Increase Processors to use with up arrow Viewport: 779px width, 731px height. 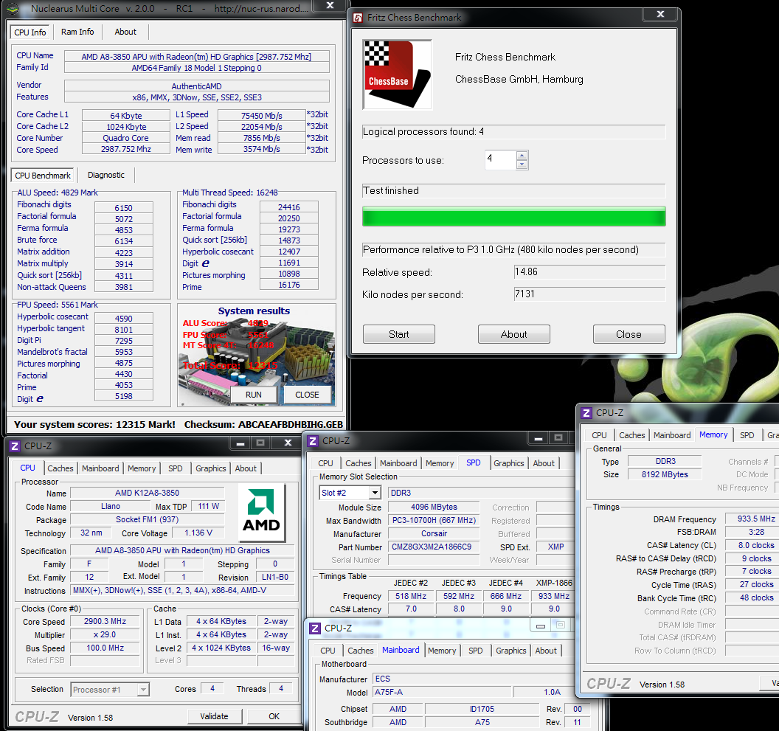tap(522, 156)
